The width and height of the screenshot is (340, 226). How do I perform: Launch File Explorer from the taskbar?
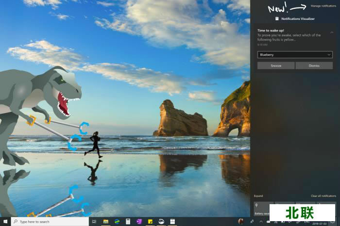click(105, 222)
